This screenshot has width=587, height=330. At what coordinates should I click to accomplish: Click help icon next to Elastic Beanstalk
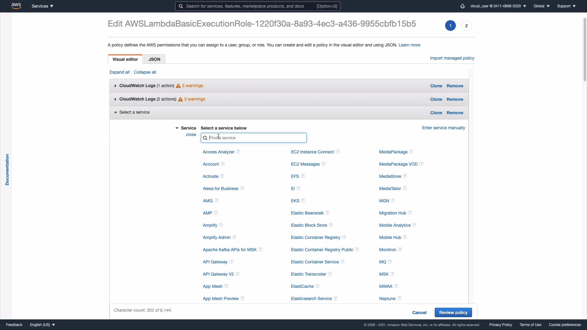pos(327,213)
